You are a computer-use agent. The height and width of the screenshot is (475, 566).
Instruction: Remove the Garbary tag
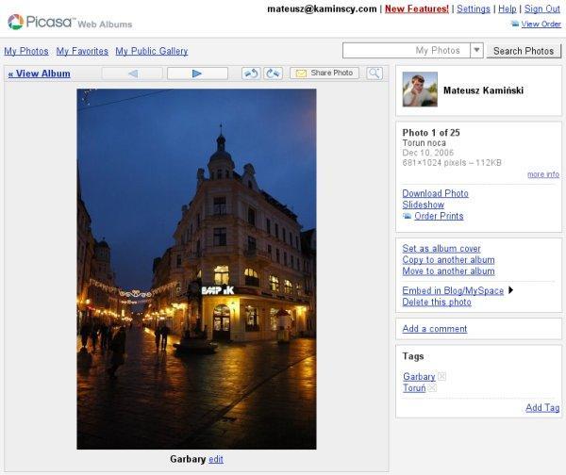pyautogui.click(x=441, y=377)
